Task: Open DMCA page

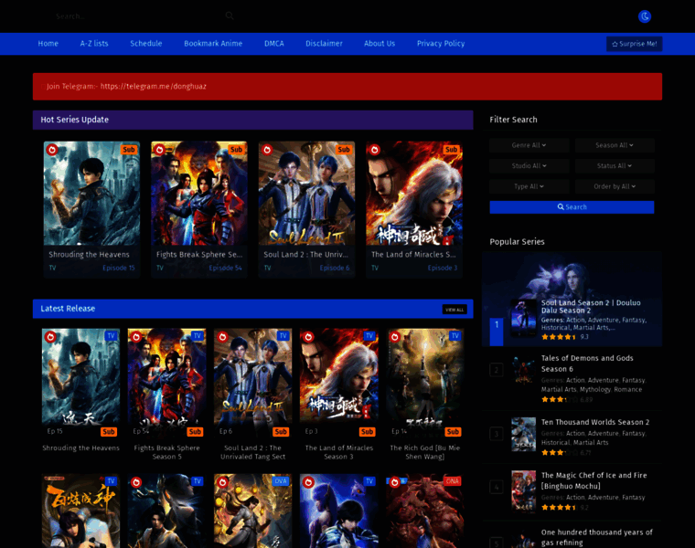Action: coord(274,43)
